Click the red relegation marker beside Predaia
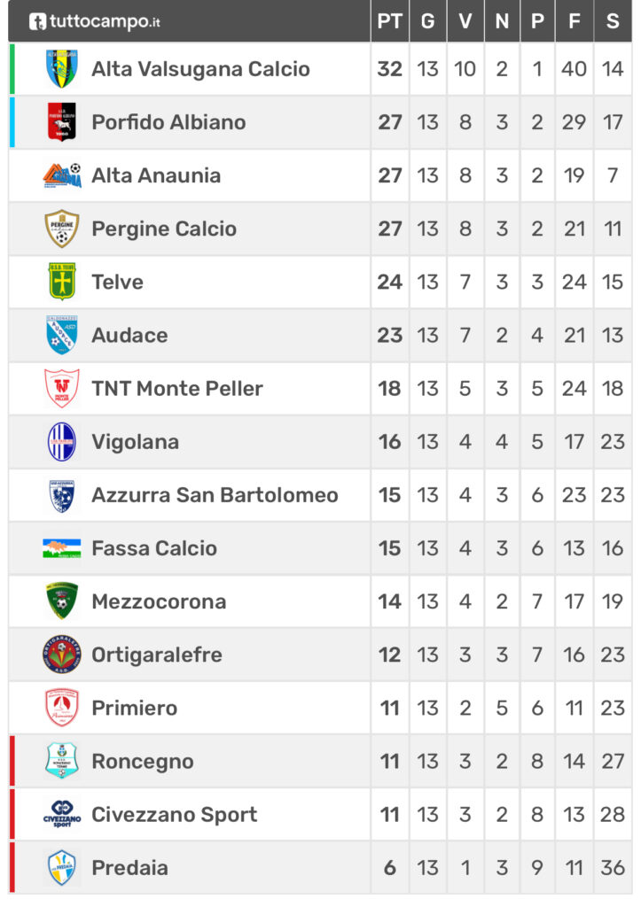This screenshot has width=641, height=907. [12, 868]
